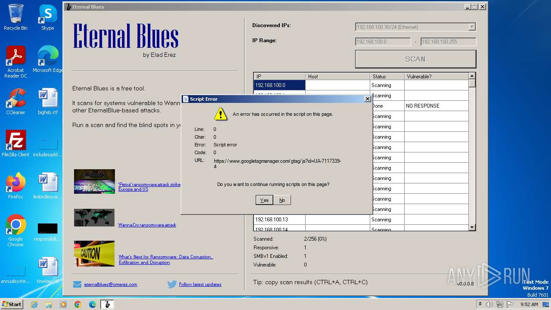Open Chrome from the taskbar
Screen dimensions: 551x310
click(x=78, y=304)
